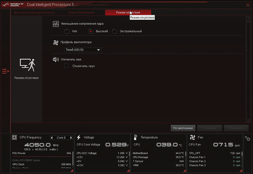253x174 pixels.
Task: Click the Fan panel fan icon
Action: coord(192,137)
